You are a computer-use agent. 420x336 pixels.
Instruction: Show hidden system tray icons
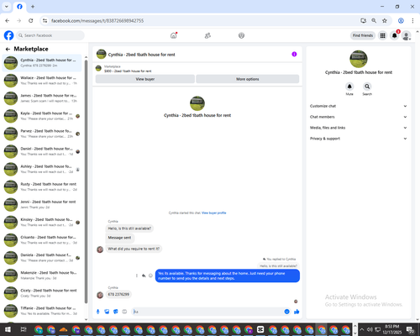361,329
